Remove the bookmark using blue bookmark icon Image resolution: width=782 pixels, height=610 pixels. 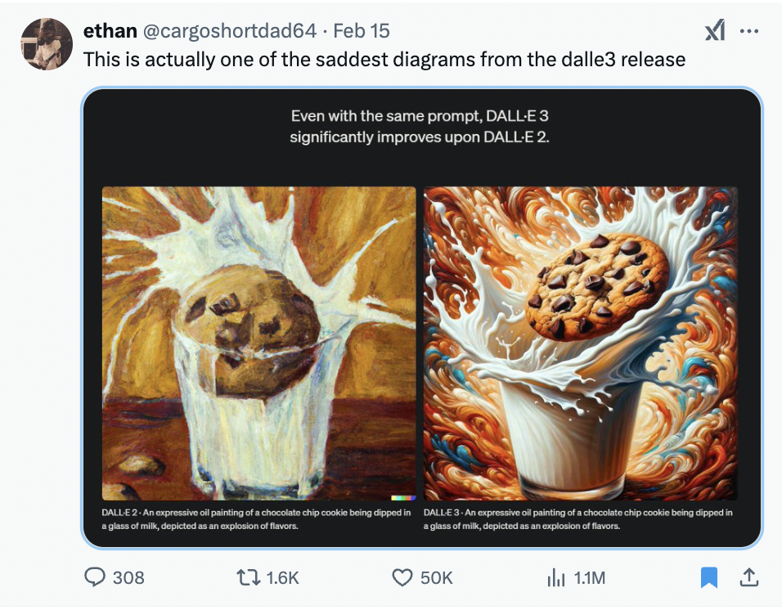pos(709,577)
